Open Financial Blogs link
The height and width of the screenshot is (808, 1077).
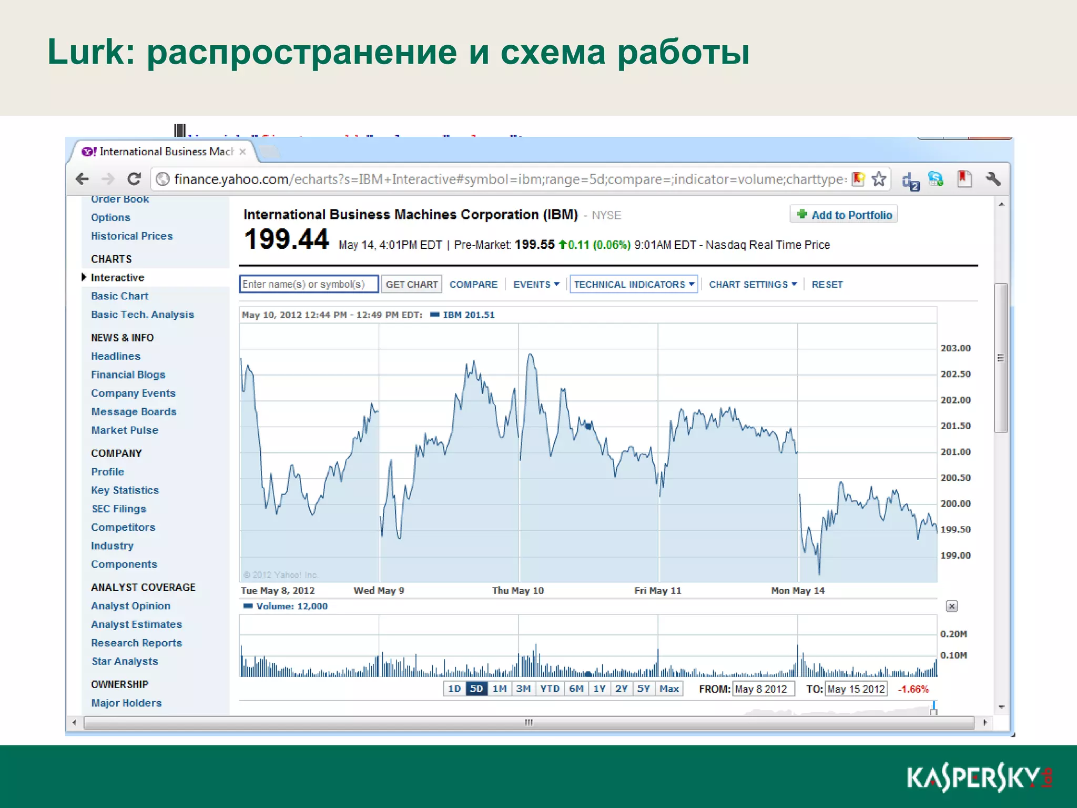[x=128, y=375]
